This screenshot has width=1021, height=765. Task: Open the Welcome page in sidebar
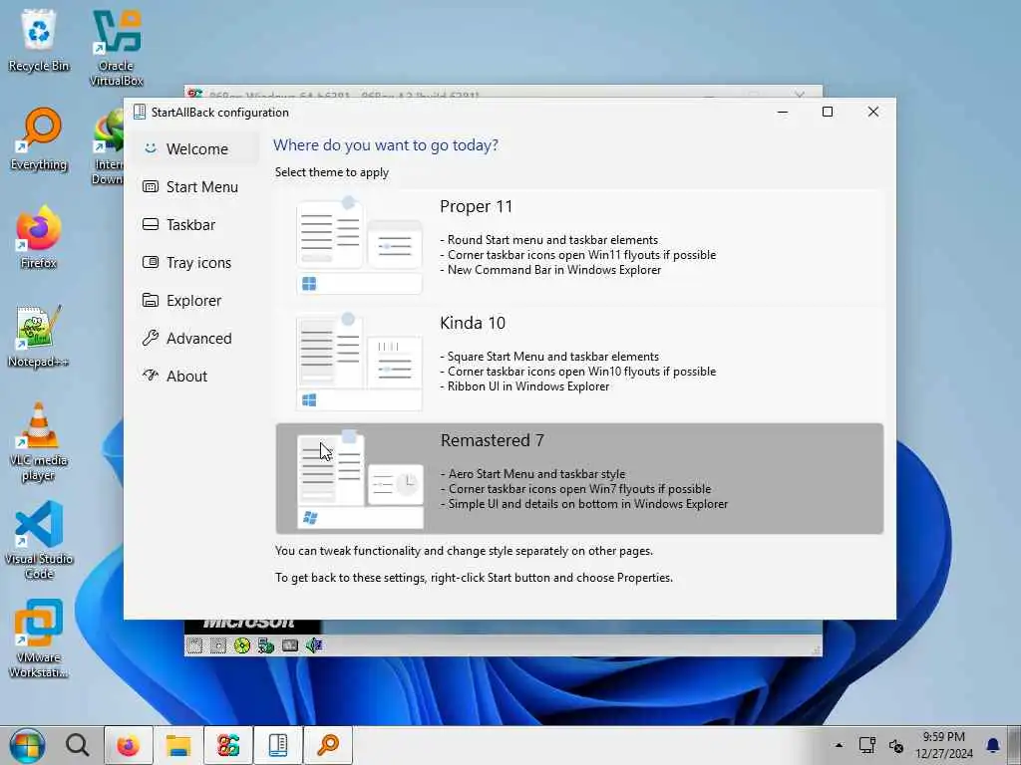coord(197,149)
